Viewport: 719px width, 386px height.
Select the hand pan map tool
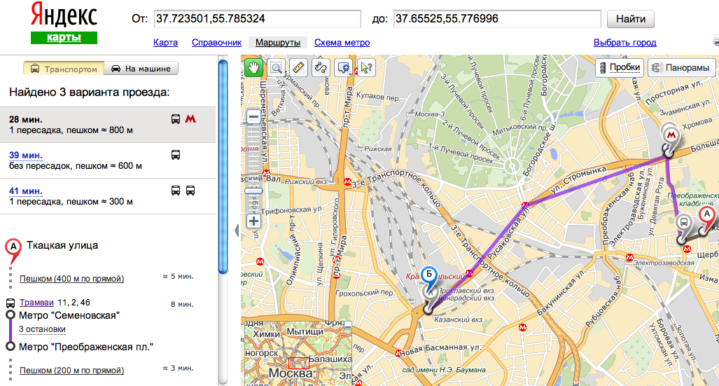coord(253,68)
